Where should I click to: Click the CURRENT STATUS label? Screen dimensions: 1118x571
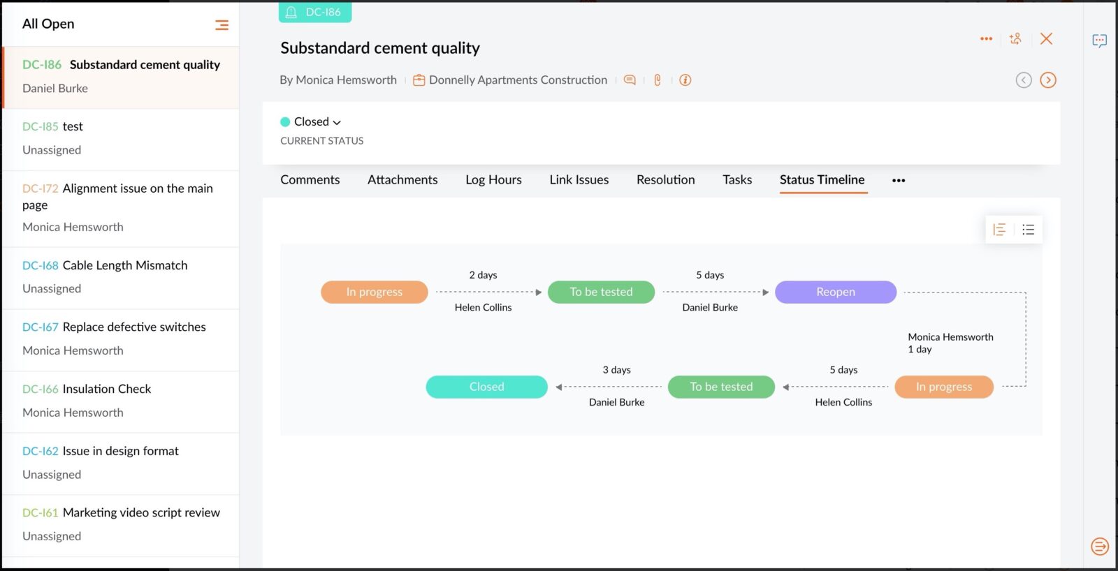click(322, 141)
